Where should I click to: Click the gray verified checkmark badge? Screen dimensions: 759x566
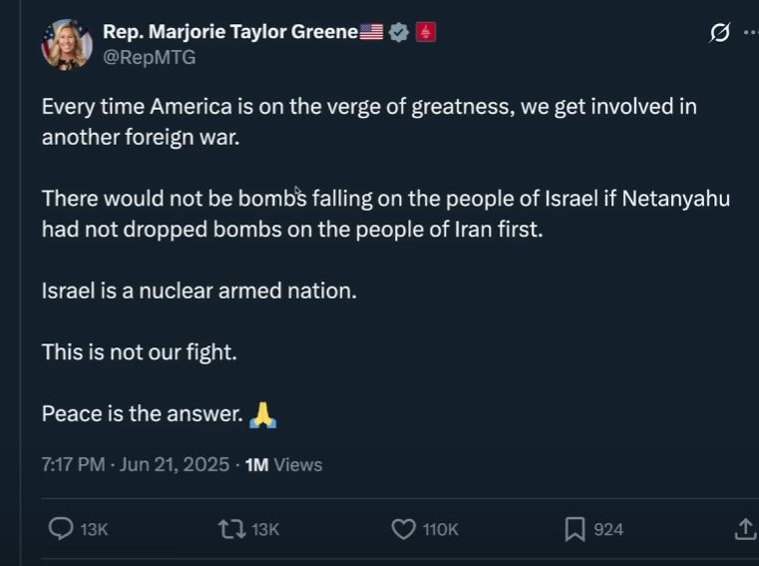pos(398,32)
